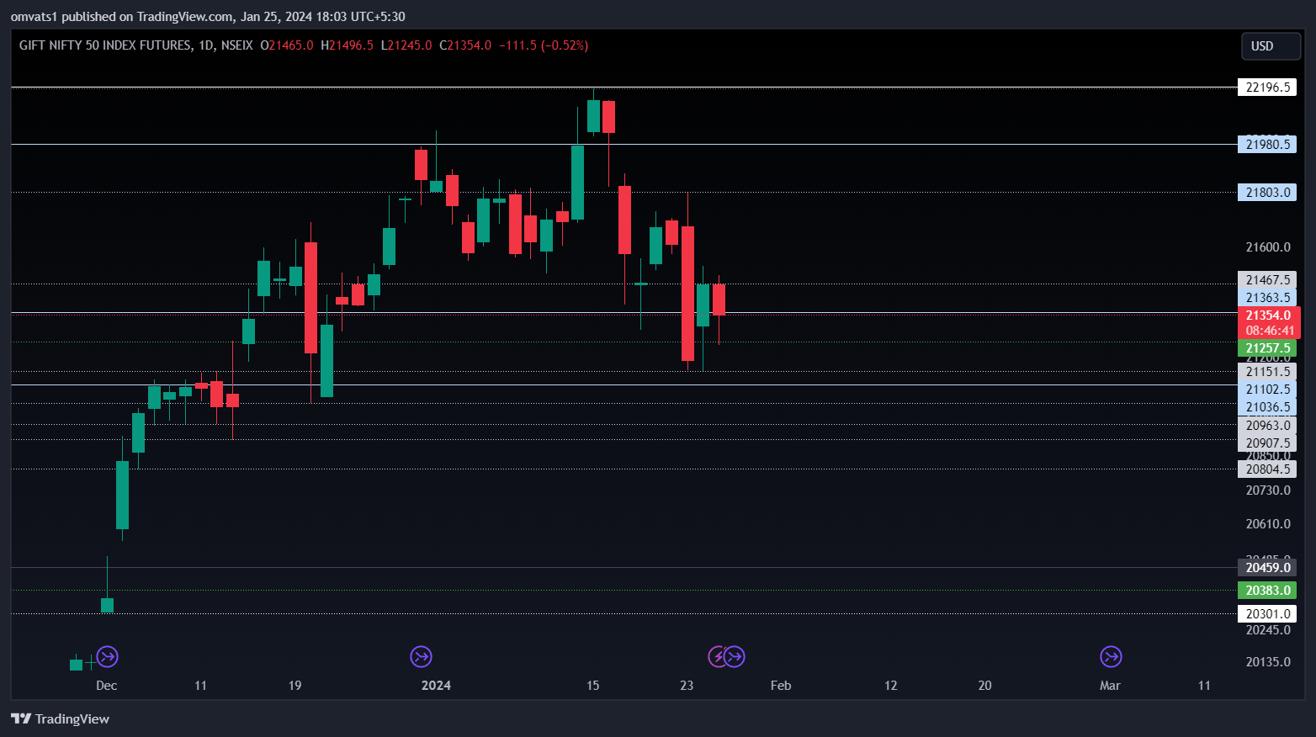Click the change value −111.5 (−0.52%)
The image size is (1316, 737).
544,45
